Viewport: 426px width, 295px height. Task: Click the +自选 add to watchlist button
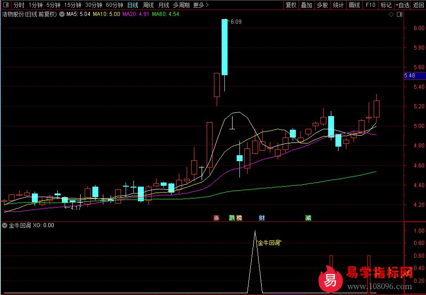pyautogui.click(x=402, y=5)
